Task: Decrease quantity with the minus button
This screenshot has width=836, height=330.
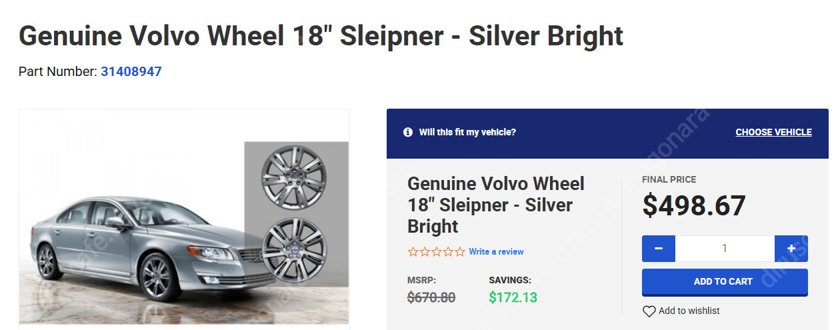Action: (x=659, y=249)
